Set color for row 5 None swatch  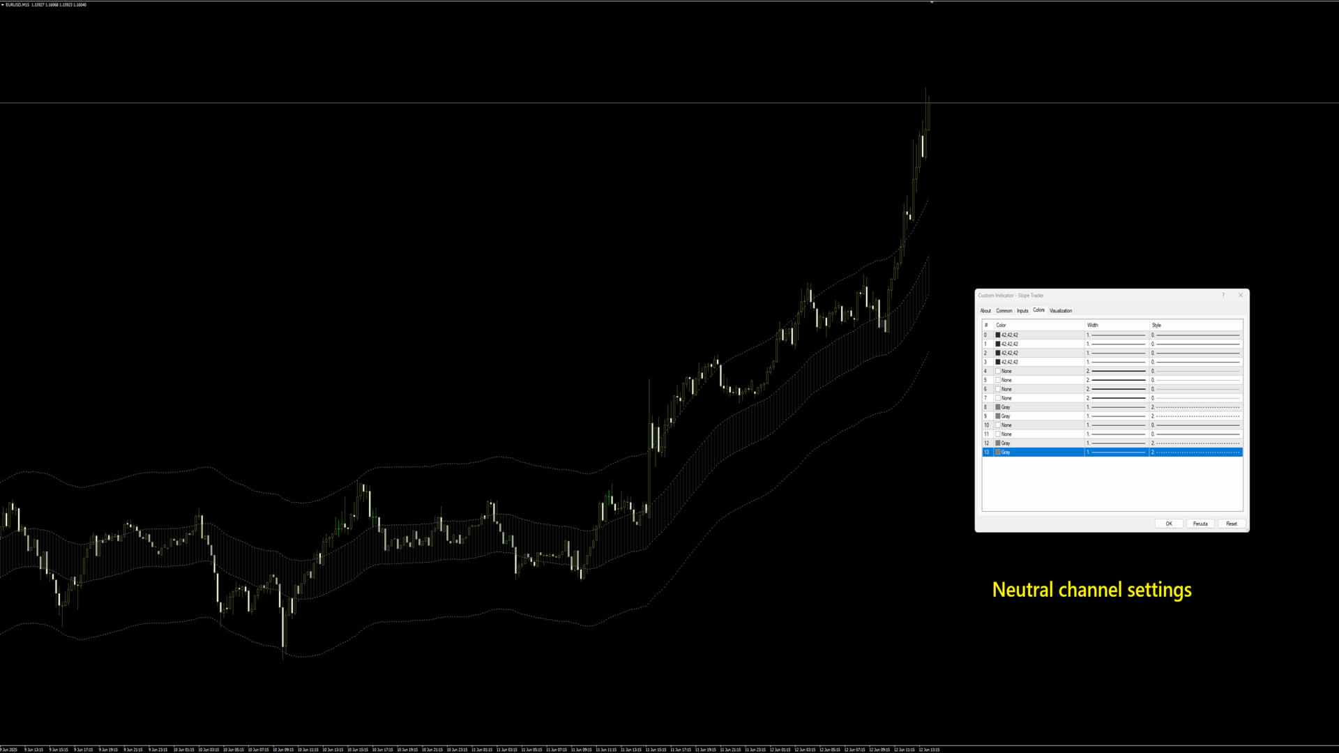998,381
